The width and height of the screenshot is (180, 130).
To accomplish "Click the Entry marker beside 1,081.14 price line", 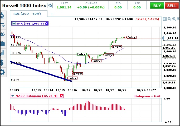I will [x=131, y=37].
